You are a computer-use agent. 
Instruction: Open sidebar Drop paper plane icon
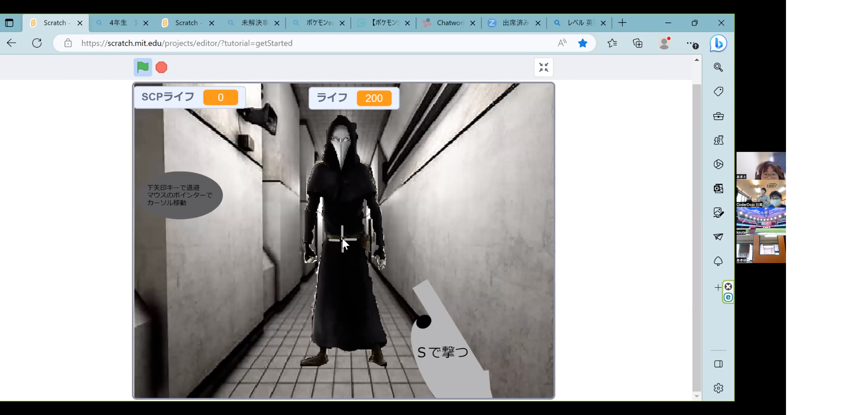click(x=718, y=237)
